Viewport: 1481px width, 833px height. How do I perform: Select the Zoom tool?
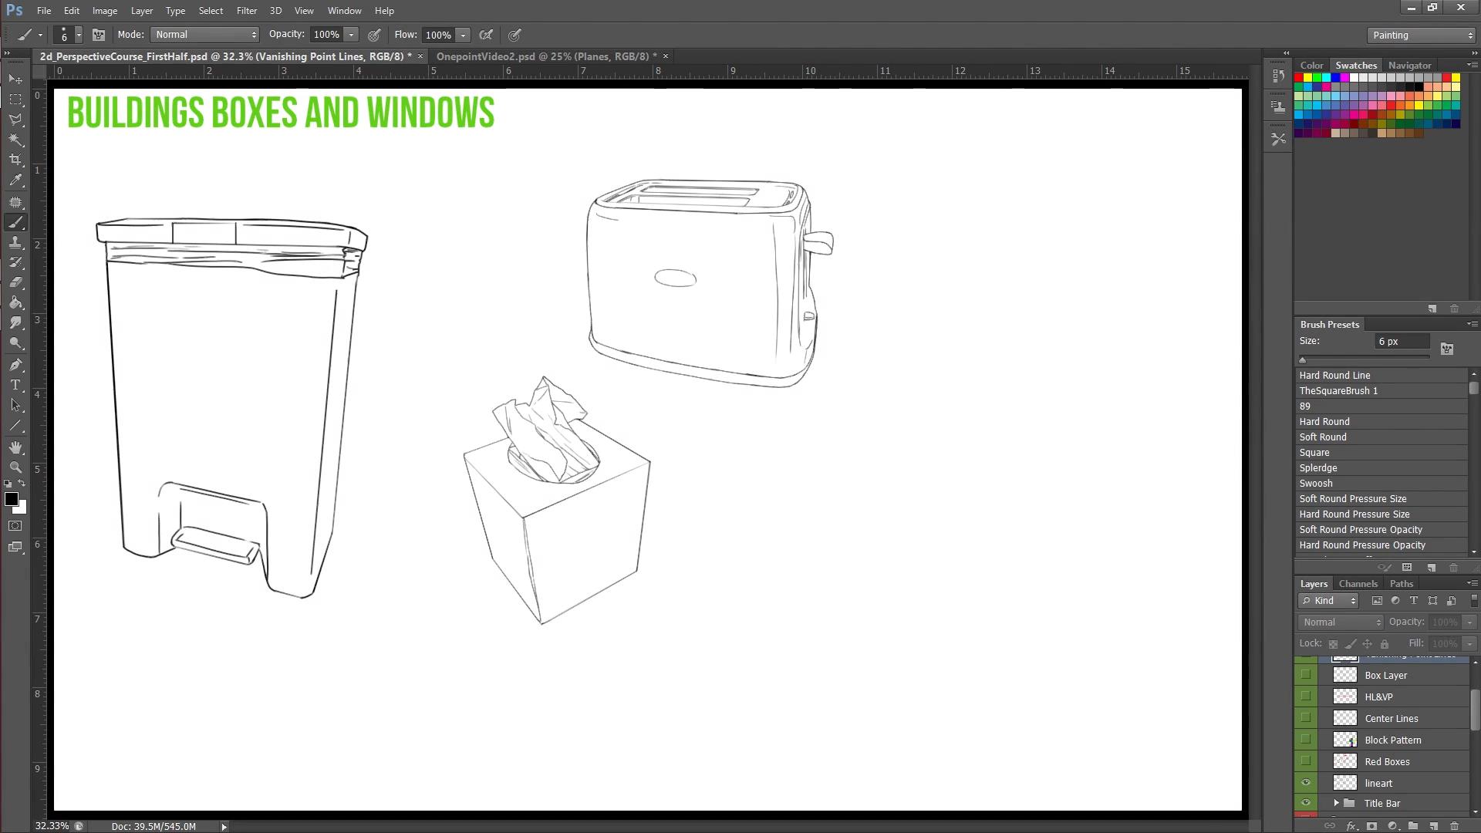[x=15, y=467]
